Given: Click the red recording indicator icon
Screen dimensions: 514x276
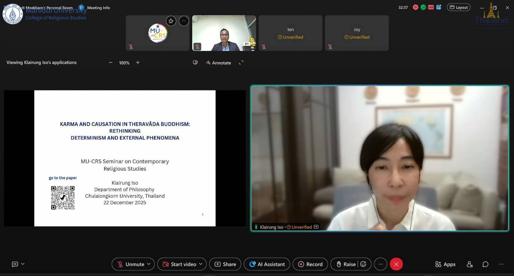Looking at the screenshot, I should [415, 8].
